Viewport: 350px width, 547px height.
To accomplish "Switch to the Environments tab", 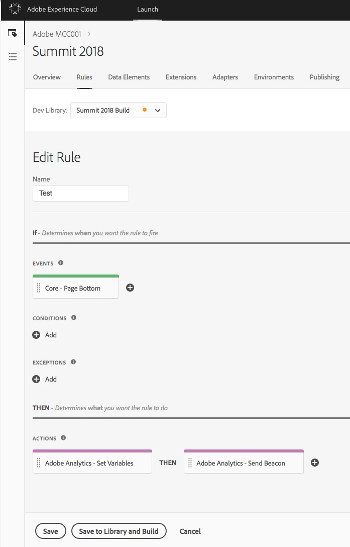I will (x=274, y=77).
